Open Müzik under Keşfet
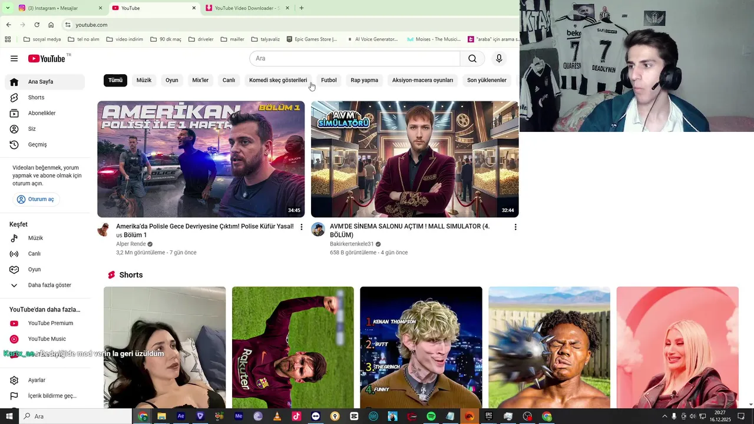 coord(45,238)
